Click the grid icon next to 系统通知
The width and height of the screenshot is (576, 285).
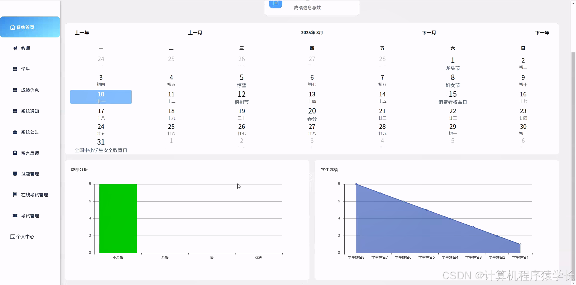[15, 111]
